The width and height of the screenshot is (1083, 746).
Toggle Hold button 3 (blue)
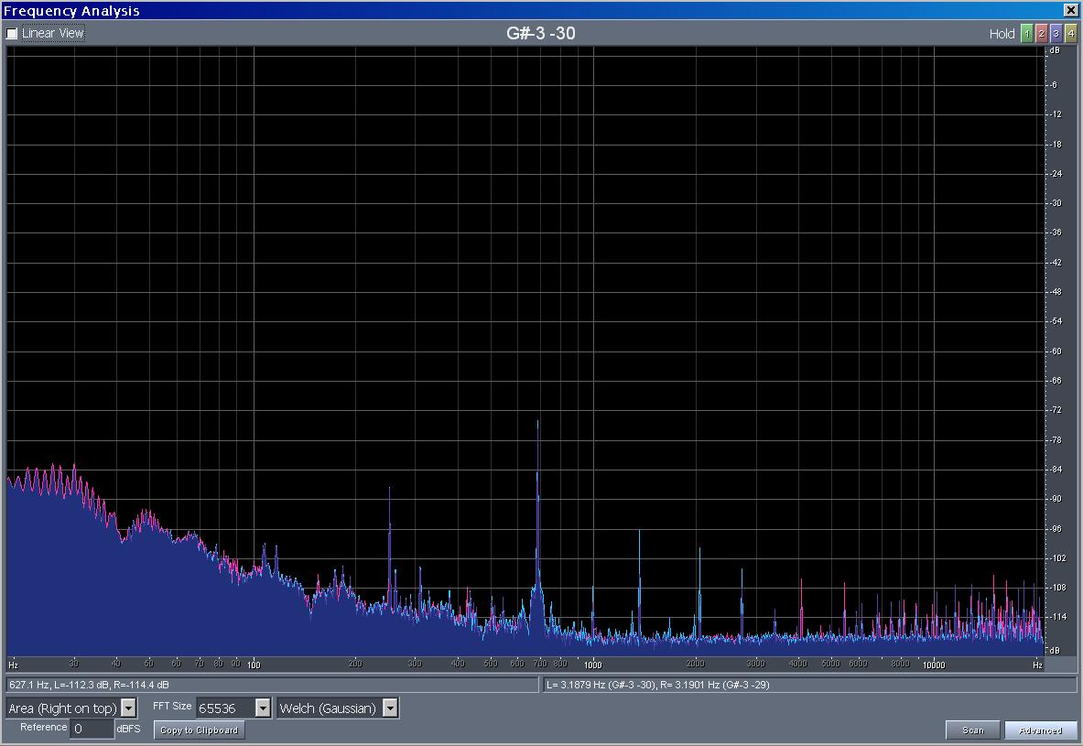1056,33
